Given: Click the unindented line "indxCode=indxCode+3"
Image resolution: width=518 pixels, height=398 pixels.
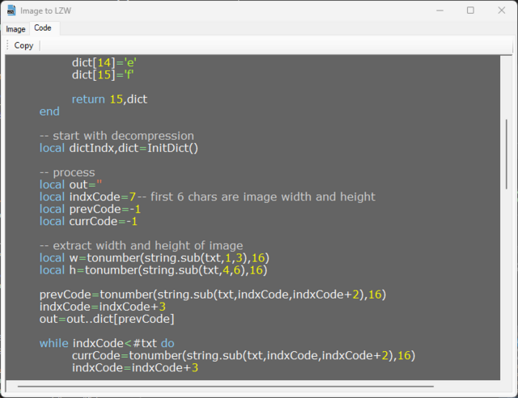Looking at the screenshot, I should coord(103,307).
